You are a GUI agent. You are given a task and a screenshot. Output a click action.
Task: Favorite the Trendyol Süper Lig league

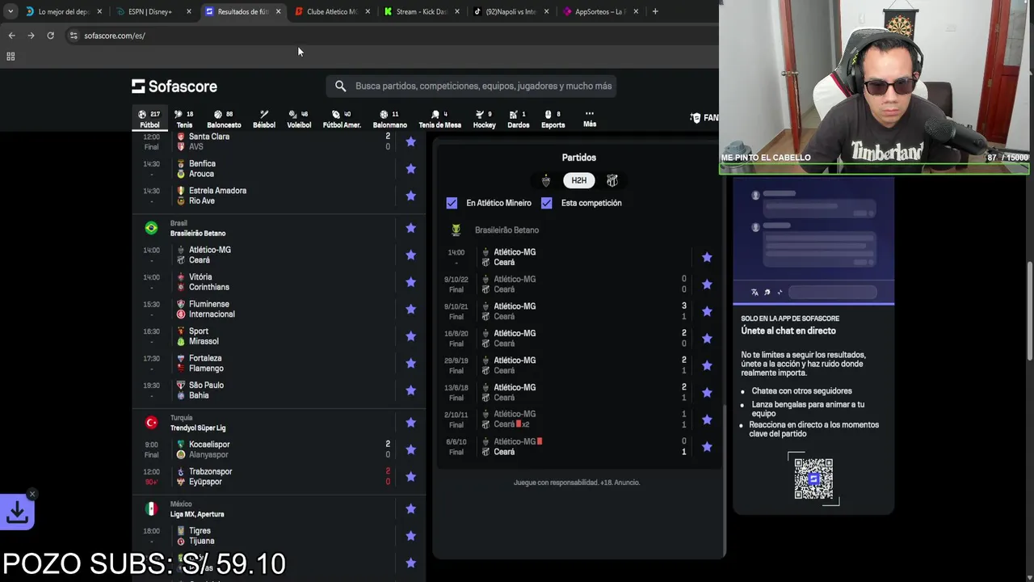pyautogui.click(x=410, y=422)
